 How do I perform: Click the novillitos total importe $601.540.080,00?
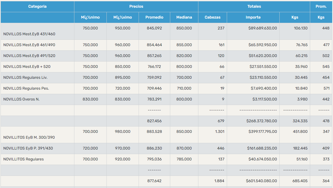[x=261, y=181]
